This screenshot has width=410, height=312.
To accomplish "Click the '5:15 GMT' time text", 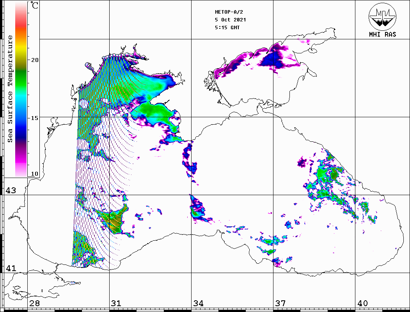I will [x=227, y=27].
